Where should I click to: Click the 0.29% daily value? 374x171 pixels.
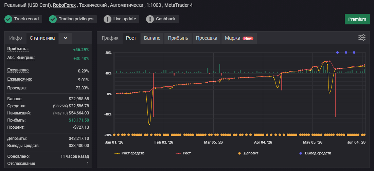click(84, 71)
